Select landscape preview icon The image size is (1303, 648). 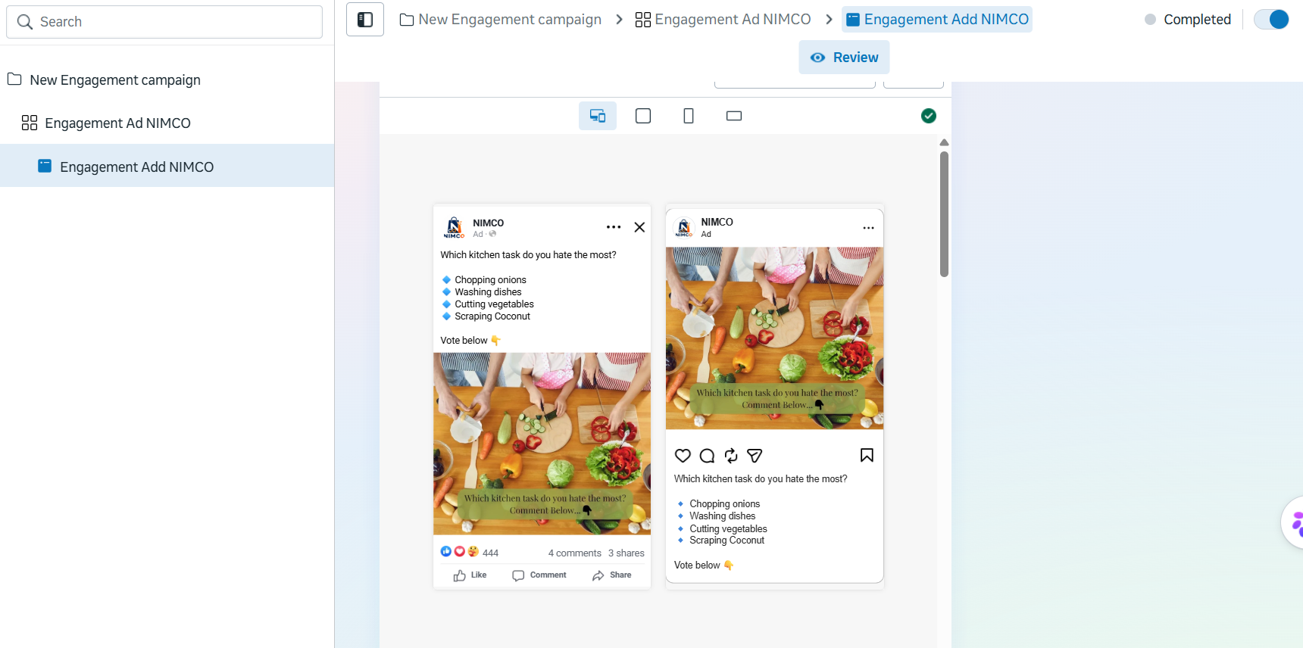(734, 116)
